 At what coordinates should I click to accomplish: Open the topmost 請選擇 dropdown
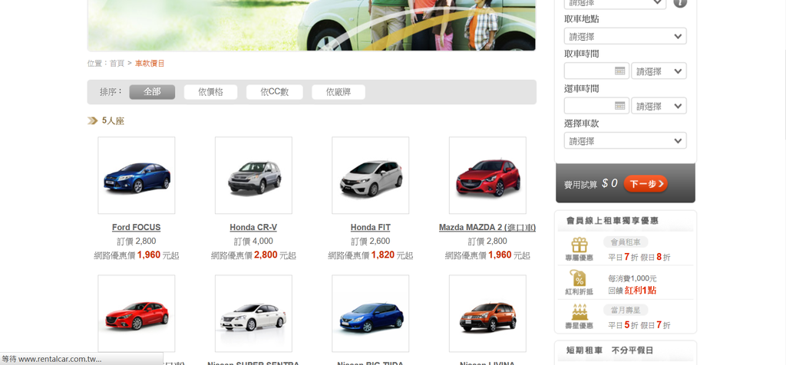(615, 3)
